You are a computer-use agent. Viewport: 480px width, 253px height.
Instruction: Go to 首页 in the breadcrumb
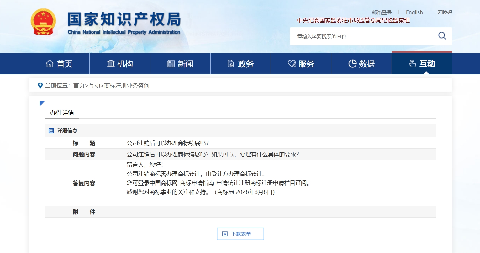pyautogui.click(x=79, y=85)
